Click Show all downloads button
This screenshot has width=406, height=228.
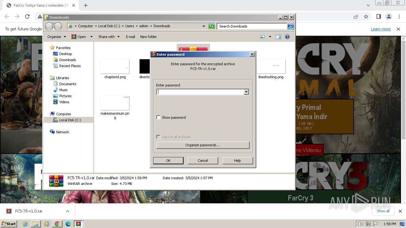tap(383, 211)
